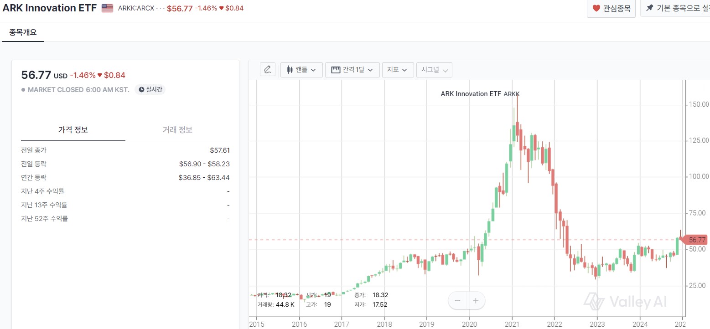This screenshot has width=710, height=329.
Task: Click the 125.00 price axis label
Action: point(698,140)
